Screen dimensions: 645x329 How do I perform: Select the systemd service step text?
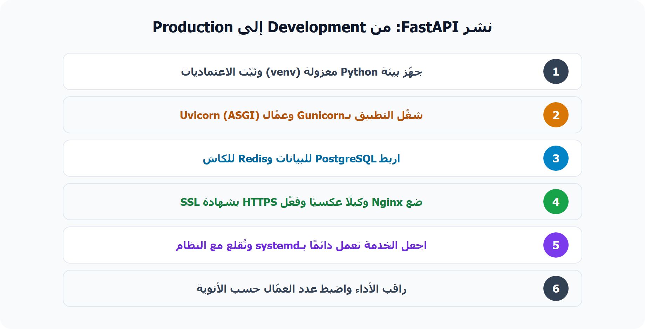[x=301, y=245]
